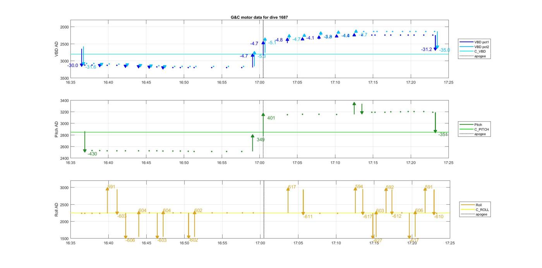Click the "1500" y-tick on Roll plot

[64, 239]
